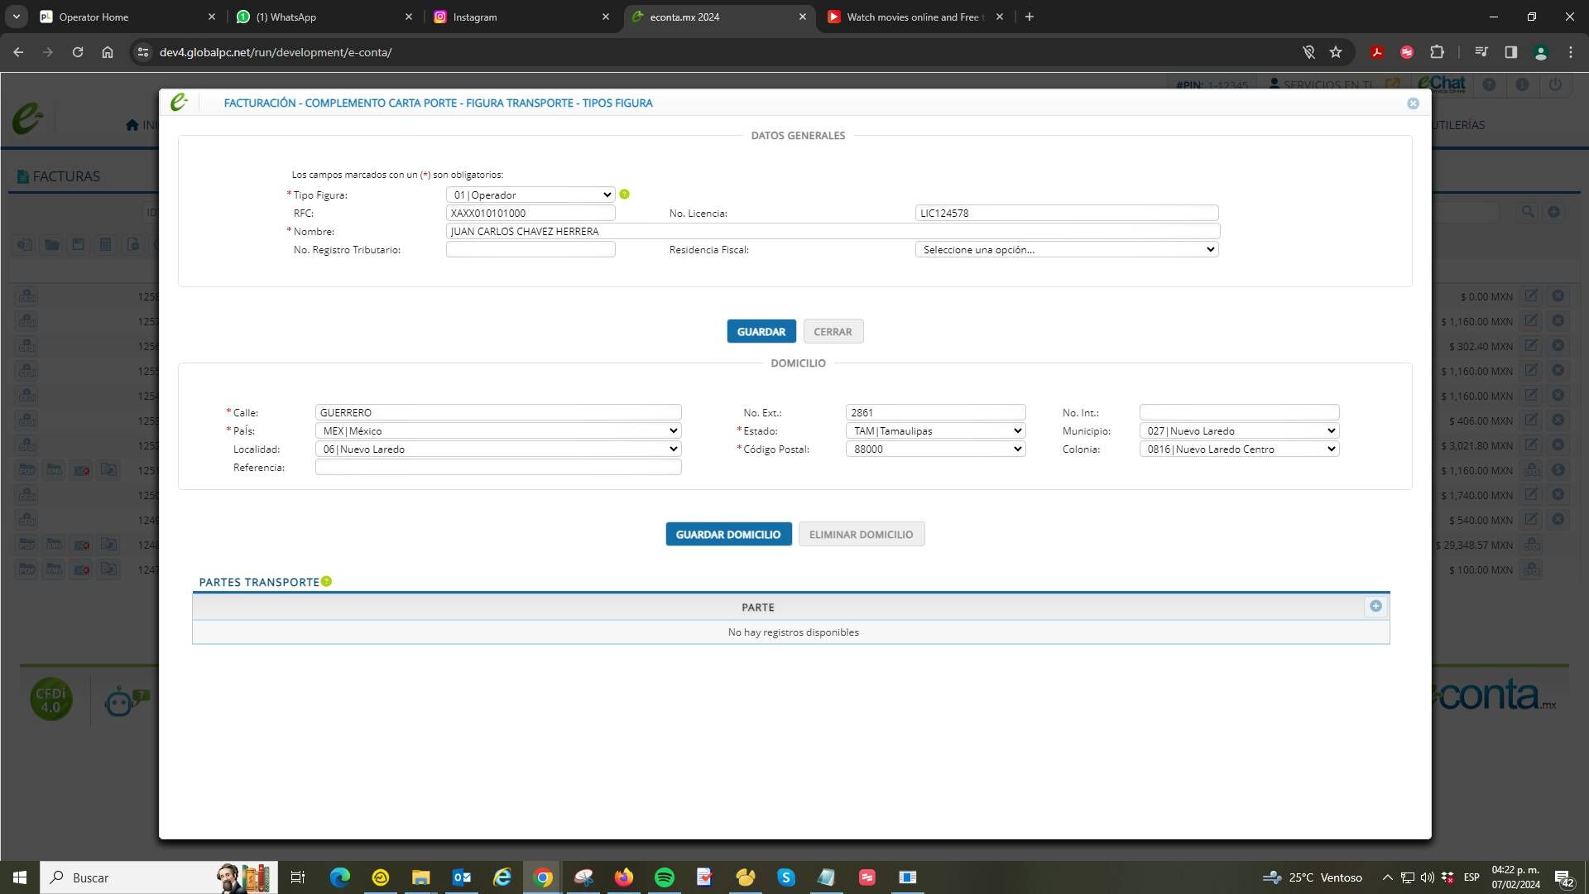Click the green help icon beside Tipo Figura
This screenshot has width=1589, height=894.
(625, 195)
